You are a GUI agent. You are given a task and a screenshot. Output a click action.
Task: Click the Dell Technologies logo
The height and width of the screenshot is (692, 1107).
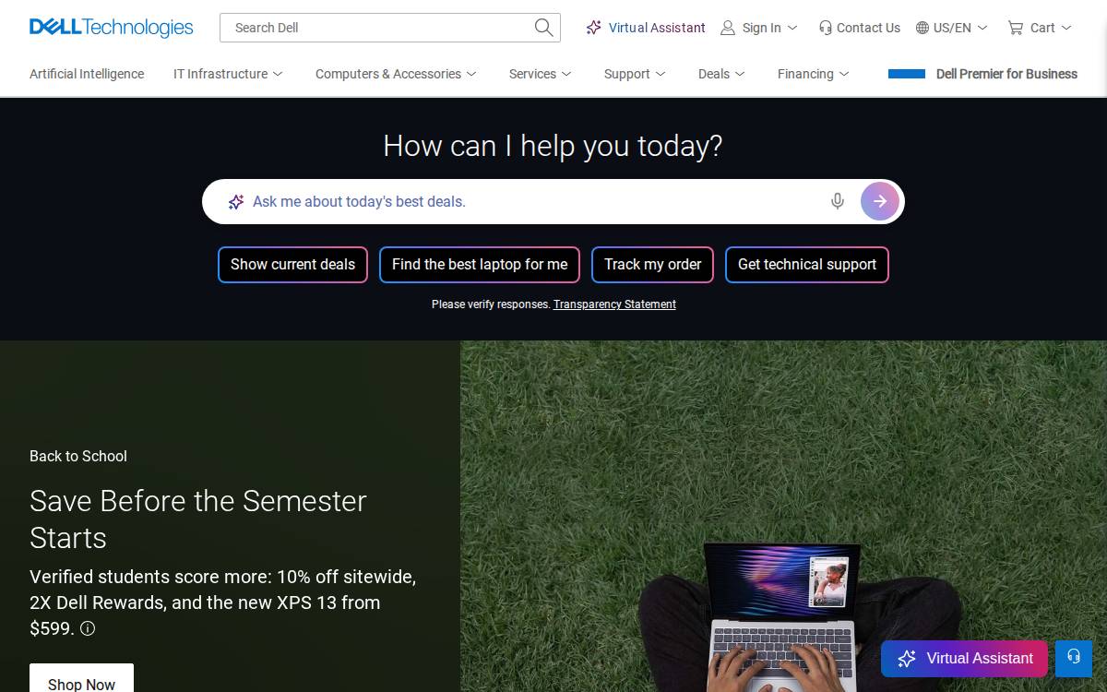pyautogui.click(x=112, y=28)
